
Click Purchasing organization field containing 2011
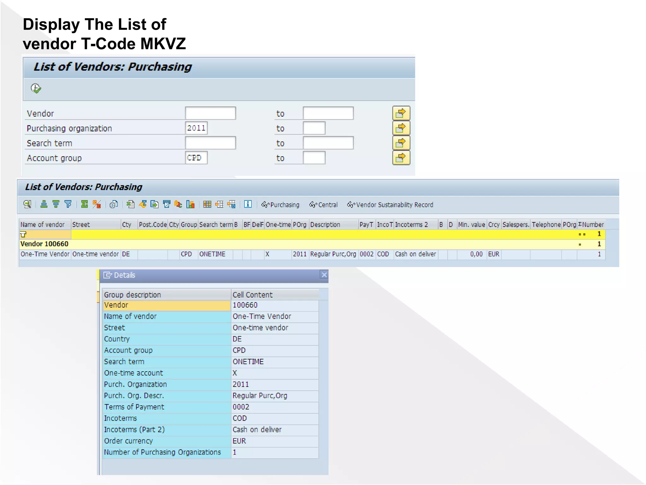click(196, 128)
